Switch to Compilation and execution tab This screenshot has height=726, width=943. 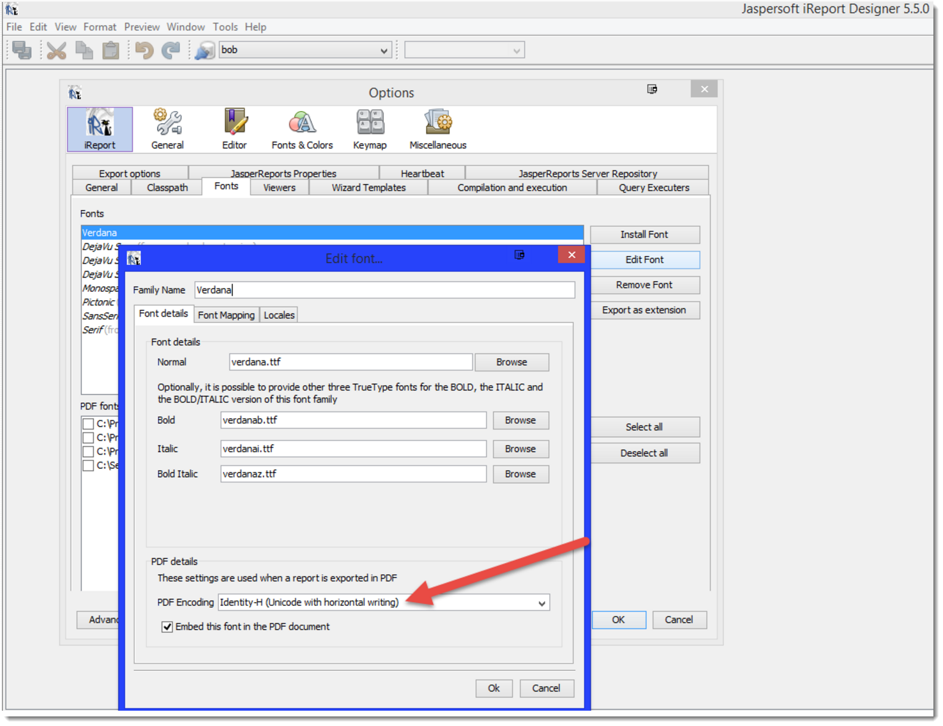click(512, 188)
